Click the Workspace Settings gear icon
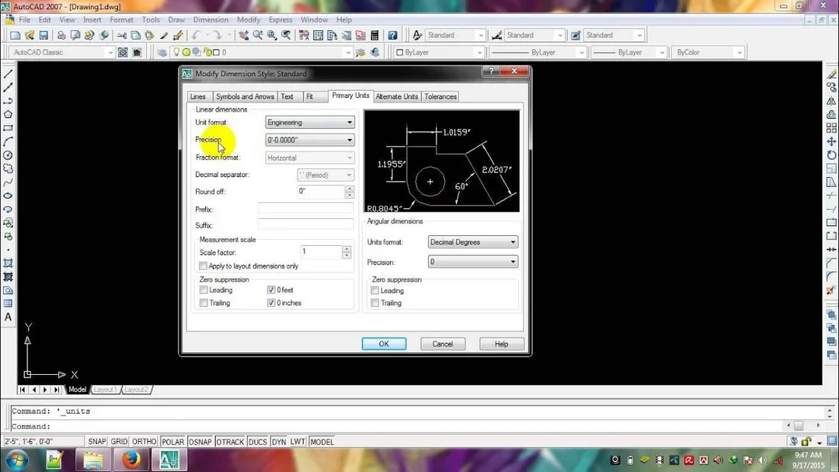Viewport: 839px width, 472px height. [123, 52]
